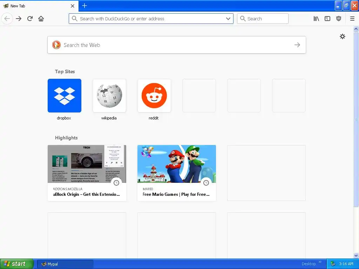Click the Top Sites section heading
The width and height of the screenshot is (359, 269).
65,71
